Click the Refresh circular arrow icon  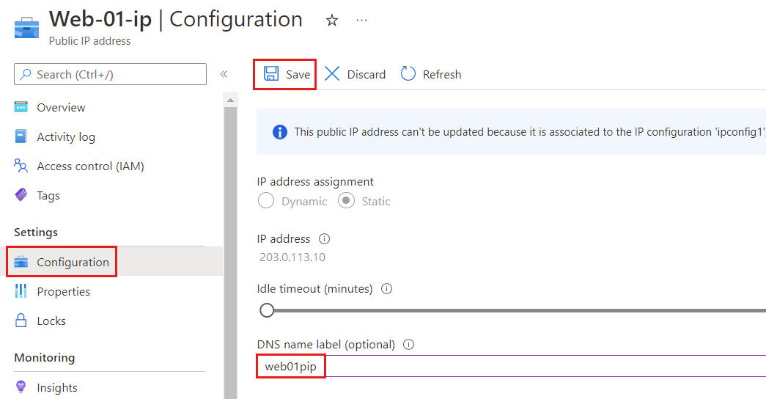tap(408, 74)
